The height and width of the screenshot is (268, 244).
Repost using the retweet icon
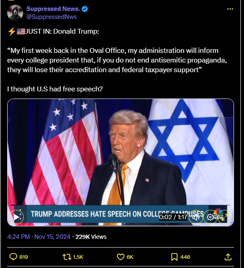(67, 257)
